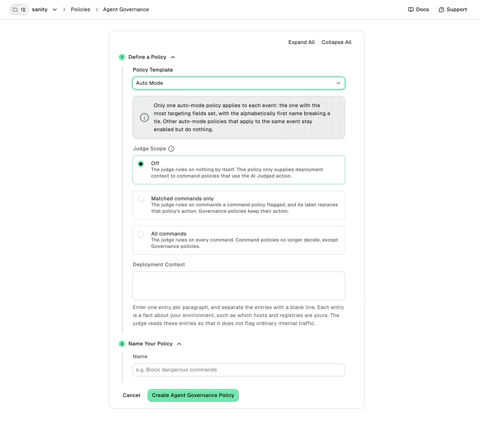Click the Support help icon
Viewport: 480px width, 431px height.
[x=442, y=10]
